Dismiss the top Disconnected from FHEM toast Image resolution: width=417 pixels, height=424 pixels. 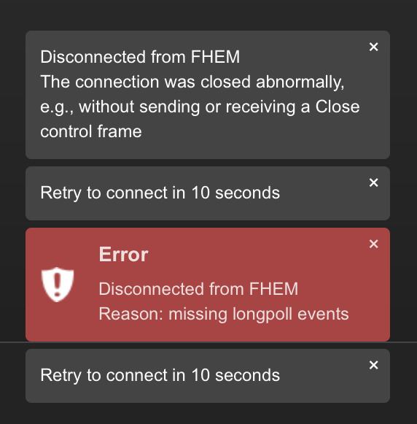click(x=373, y=47)
